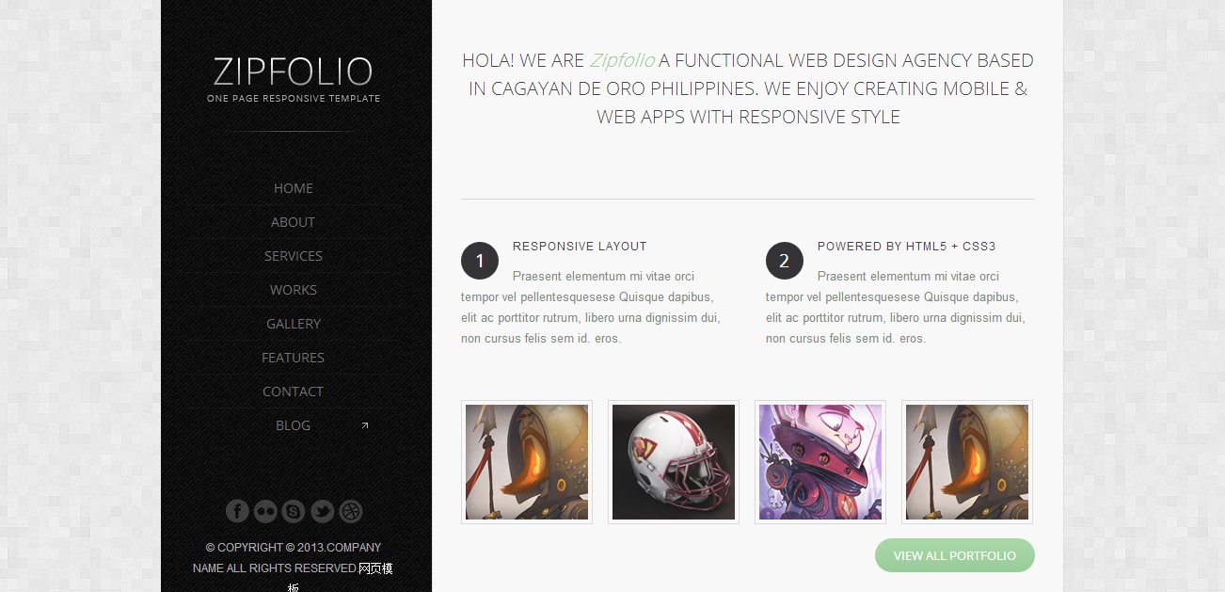Jump to the Features section
Image resolution: width=1225 pixels, height=592 pixels.
pyautogui.click(x=294, y=358)
